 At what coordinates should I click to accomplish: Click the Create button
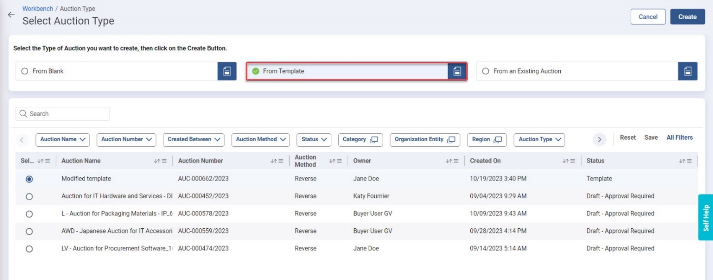(687, 17)
